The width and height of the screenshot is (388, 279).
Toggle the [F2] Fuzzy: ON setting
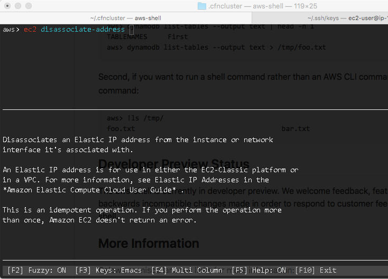(36, 270)
